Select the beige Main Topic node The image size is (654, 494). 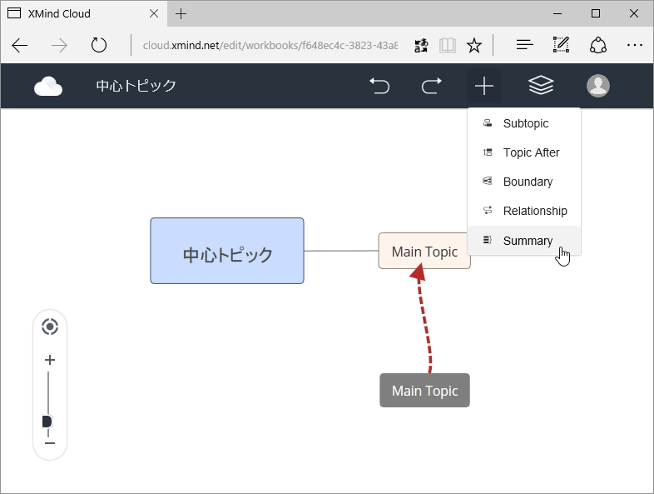tap(424, 251)
